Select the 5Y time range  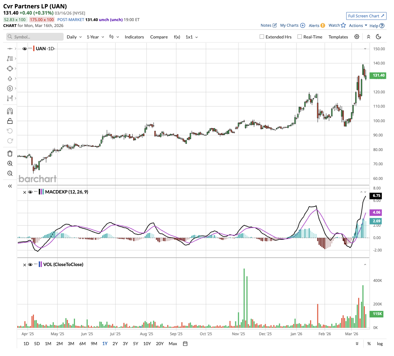click(136, 344)
